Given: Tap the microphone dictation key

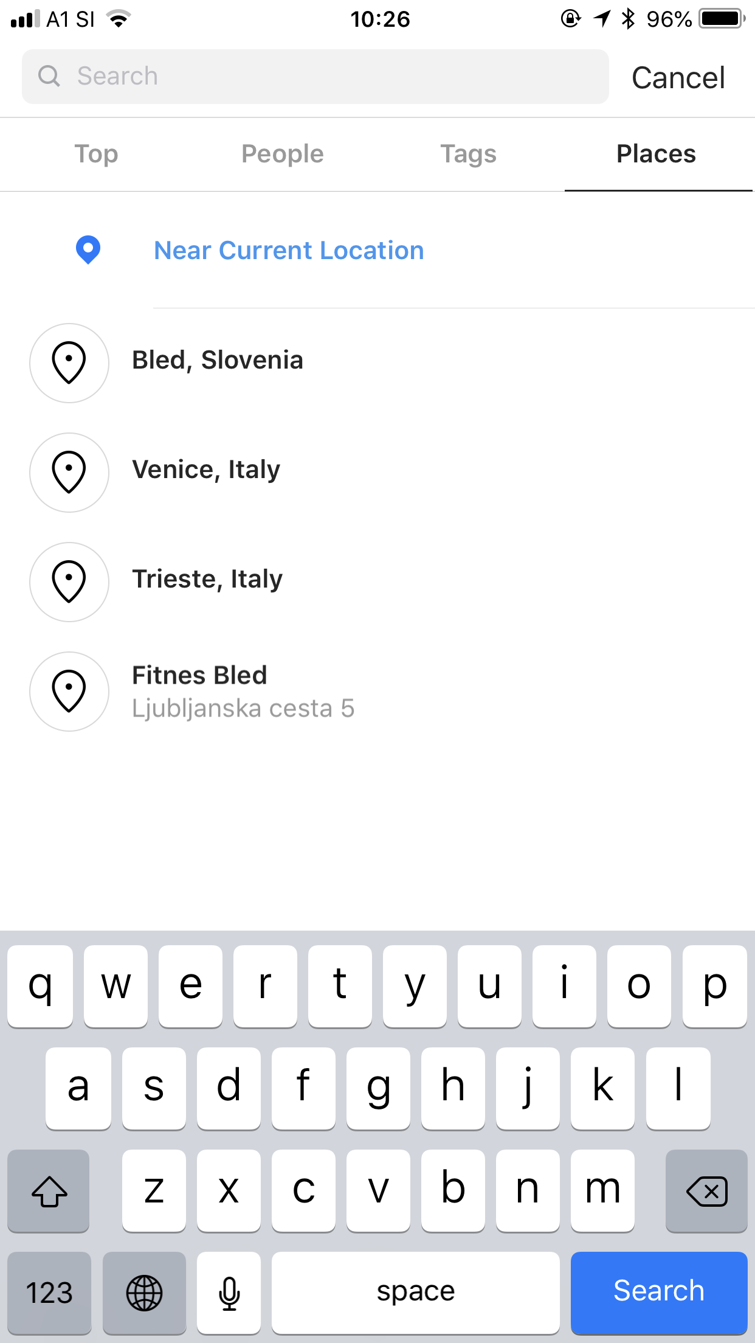Looking at the screenshot, I should [x=229, y=1292].
